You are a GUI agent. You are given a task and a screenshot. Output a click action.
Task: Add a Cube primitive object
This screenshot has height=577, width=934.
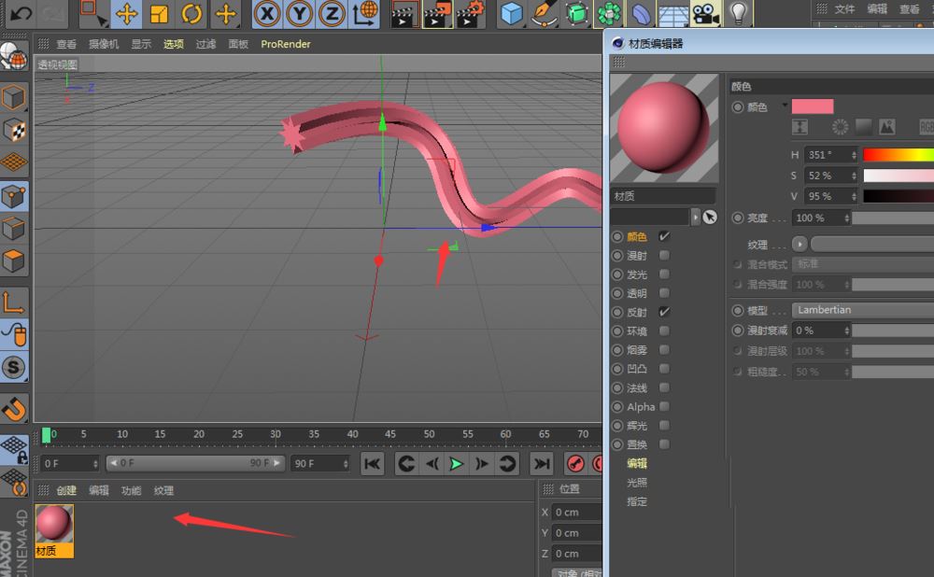click(x=510, y=13)
